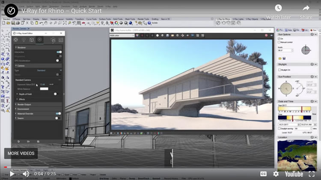Open the Solid Tools toolbar tab

pos(118,19)
